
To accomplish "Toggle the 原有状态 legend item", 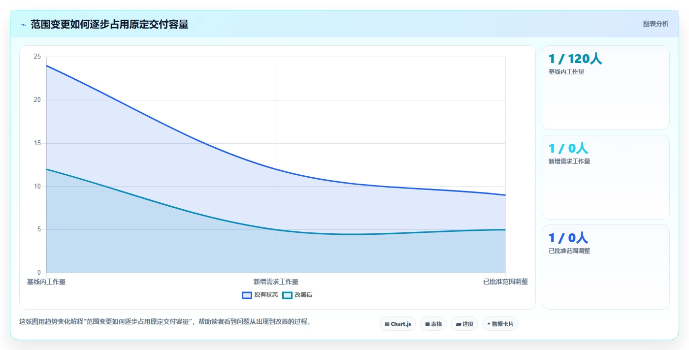I will click(260, 295).
